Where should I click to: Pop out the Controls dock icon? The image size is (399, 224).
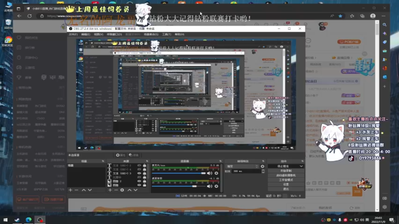[302, 161]
